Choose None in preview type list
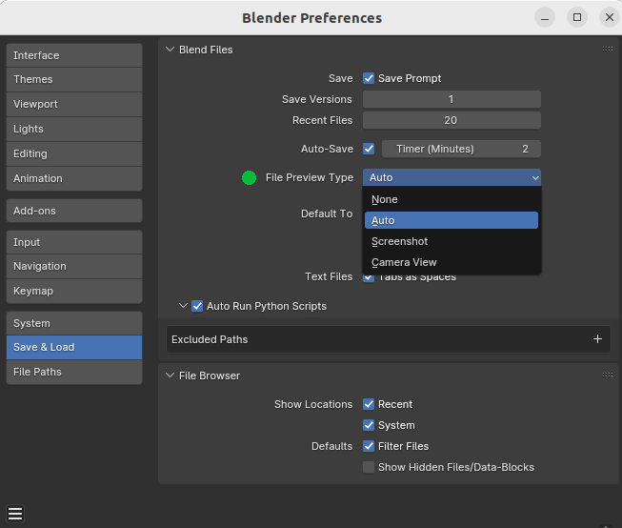This screenshot has height=528, width=622. pos(451,199)
